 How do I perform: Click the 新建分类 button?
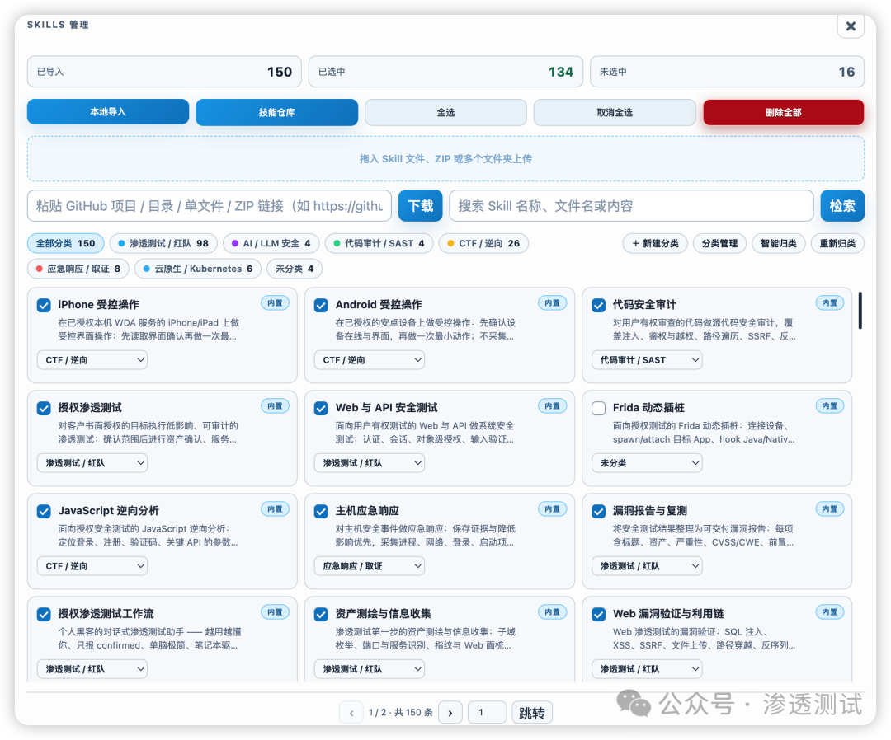tap(655, 243)
